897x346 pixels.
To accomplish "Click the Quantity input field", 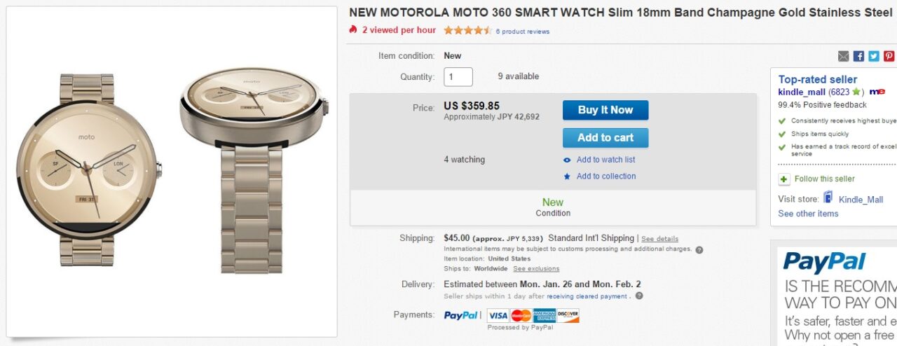I will 458,77.
